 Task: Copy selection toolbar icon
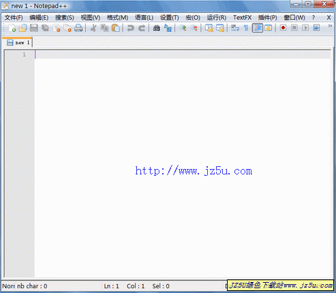pyautogui.click(x=104, y=28)
